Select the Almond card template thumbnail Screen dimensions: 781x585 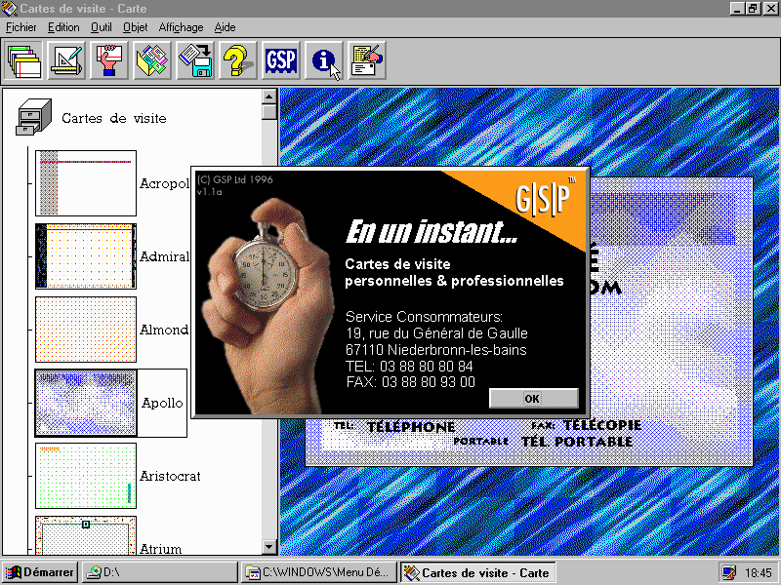click(x=86, y=330)
